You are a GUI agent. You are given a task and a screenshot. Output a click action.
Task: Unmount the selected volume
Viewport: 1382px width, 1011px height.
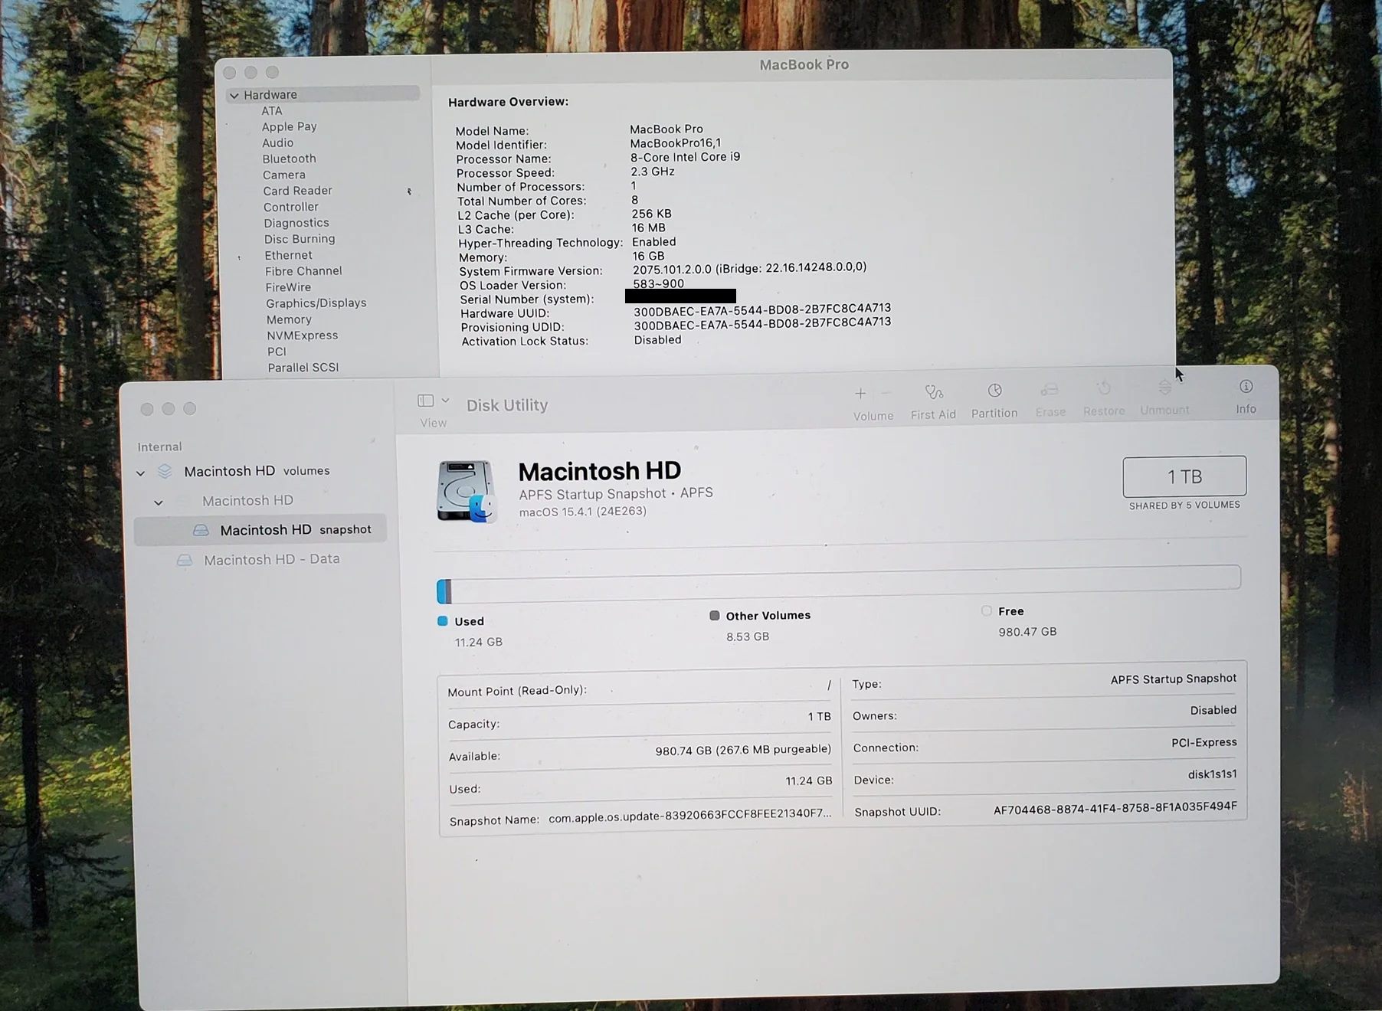pyautogui.click(x=1164, y=398)
